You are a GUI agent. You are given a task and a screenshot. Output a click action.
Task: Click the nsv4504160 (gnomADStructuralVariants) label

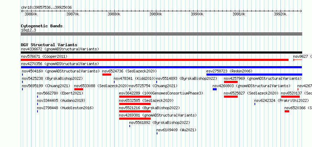(61, 71)
